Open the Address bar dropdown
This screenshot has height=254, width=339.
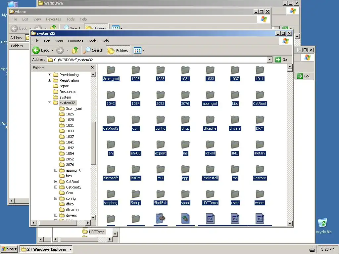tap(269, 60)
